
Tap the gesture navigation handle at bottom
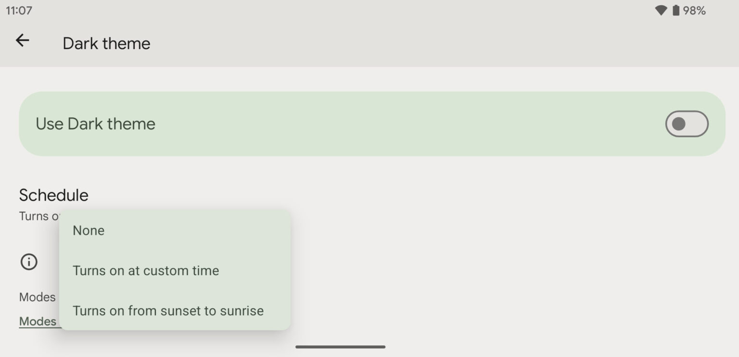tap(340, 346)
